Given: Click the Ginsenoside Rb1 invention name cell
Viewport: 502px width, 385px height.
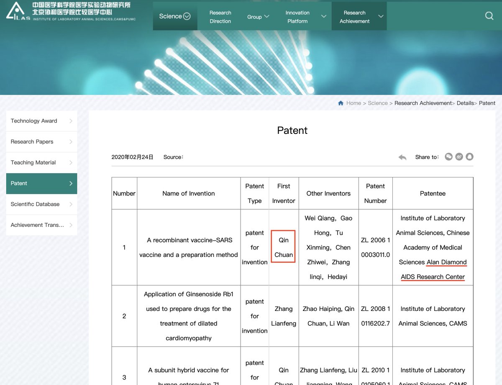Looking at the screenshot, I should [189, 316].
